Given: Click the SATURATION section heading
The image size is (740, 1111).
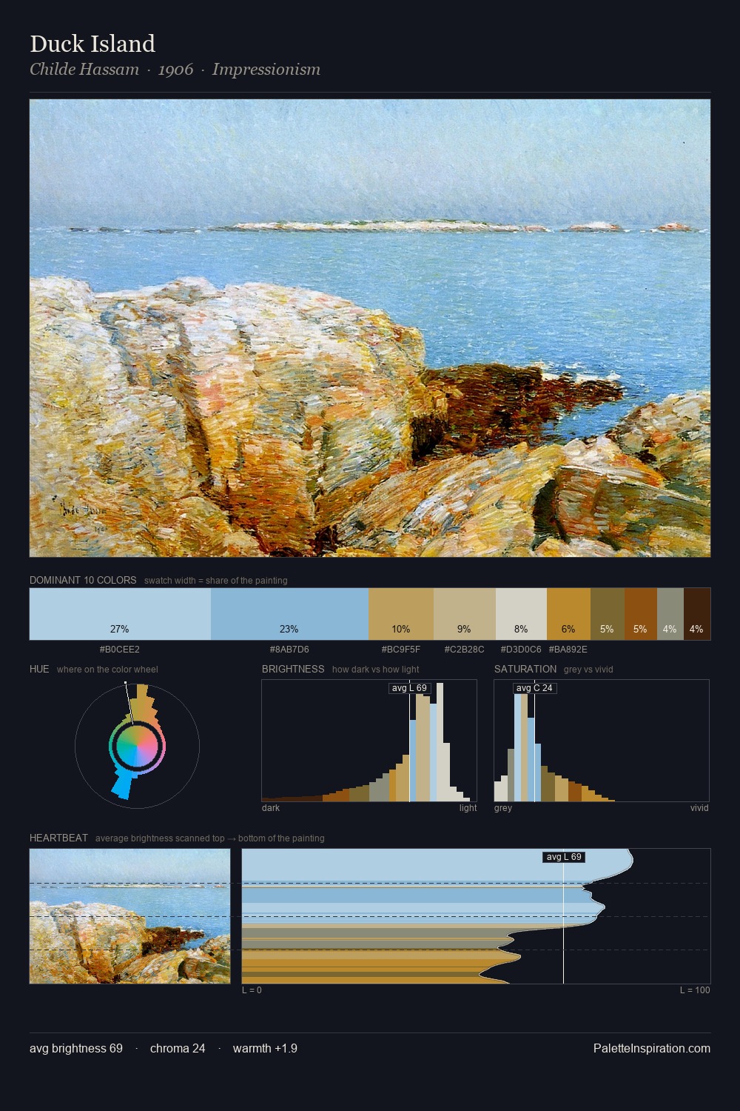Looking at the screenshot, I should [x=525, y=669].
